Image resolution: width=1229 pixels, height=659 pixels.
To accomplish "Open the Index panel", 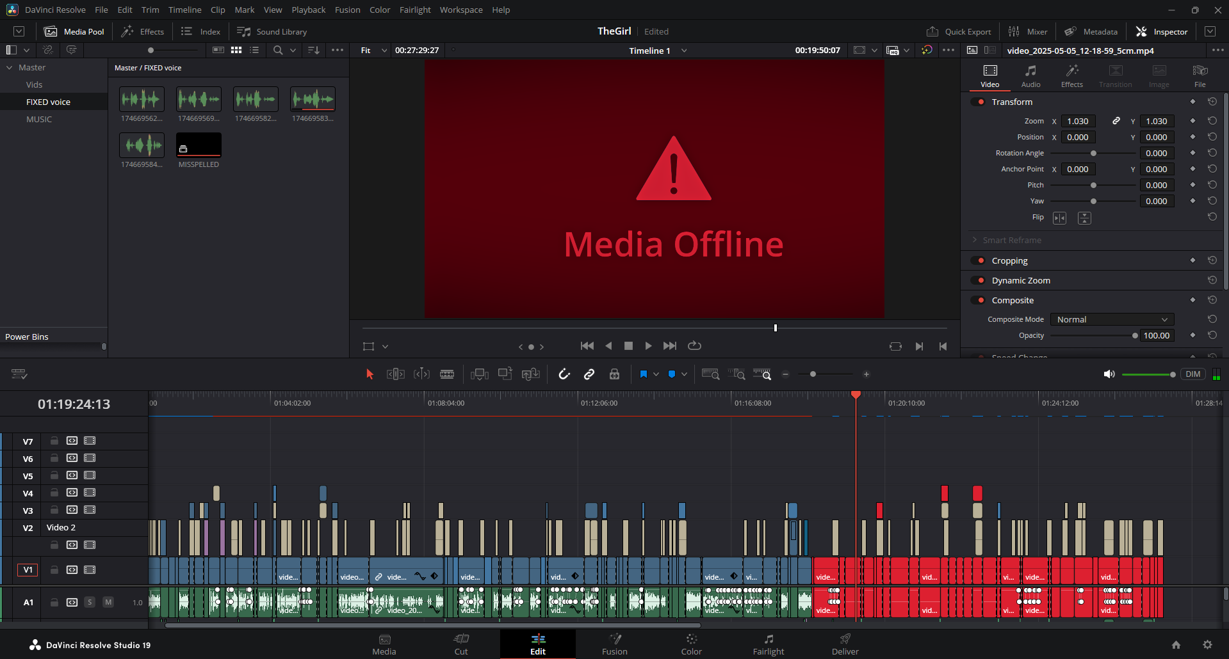I will click(201, 31).
